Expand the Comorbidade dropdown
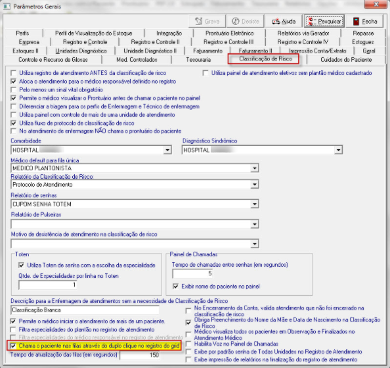Screen dimensions: 390x368 pos(167,150)
